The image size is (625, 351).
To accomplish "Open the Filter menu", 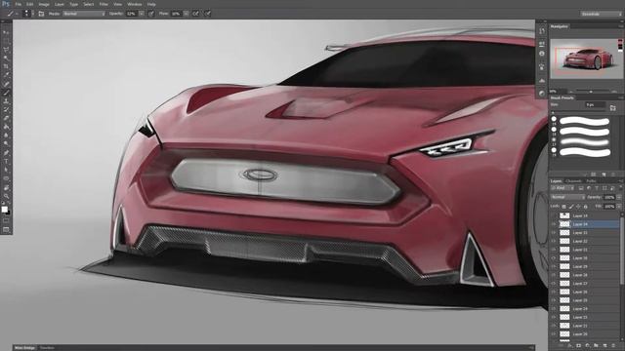I will point(104,4).
